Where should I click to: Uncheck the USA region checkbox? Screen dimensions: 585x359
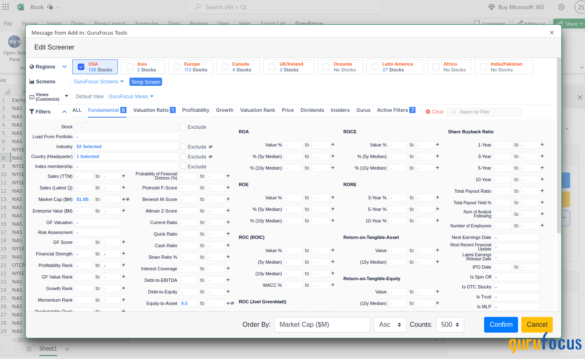click(x=81, y=66)
